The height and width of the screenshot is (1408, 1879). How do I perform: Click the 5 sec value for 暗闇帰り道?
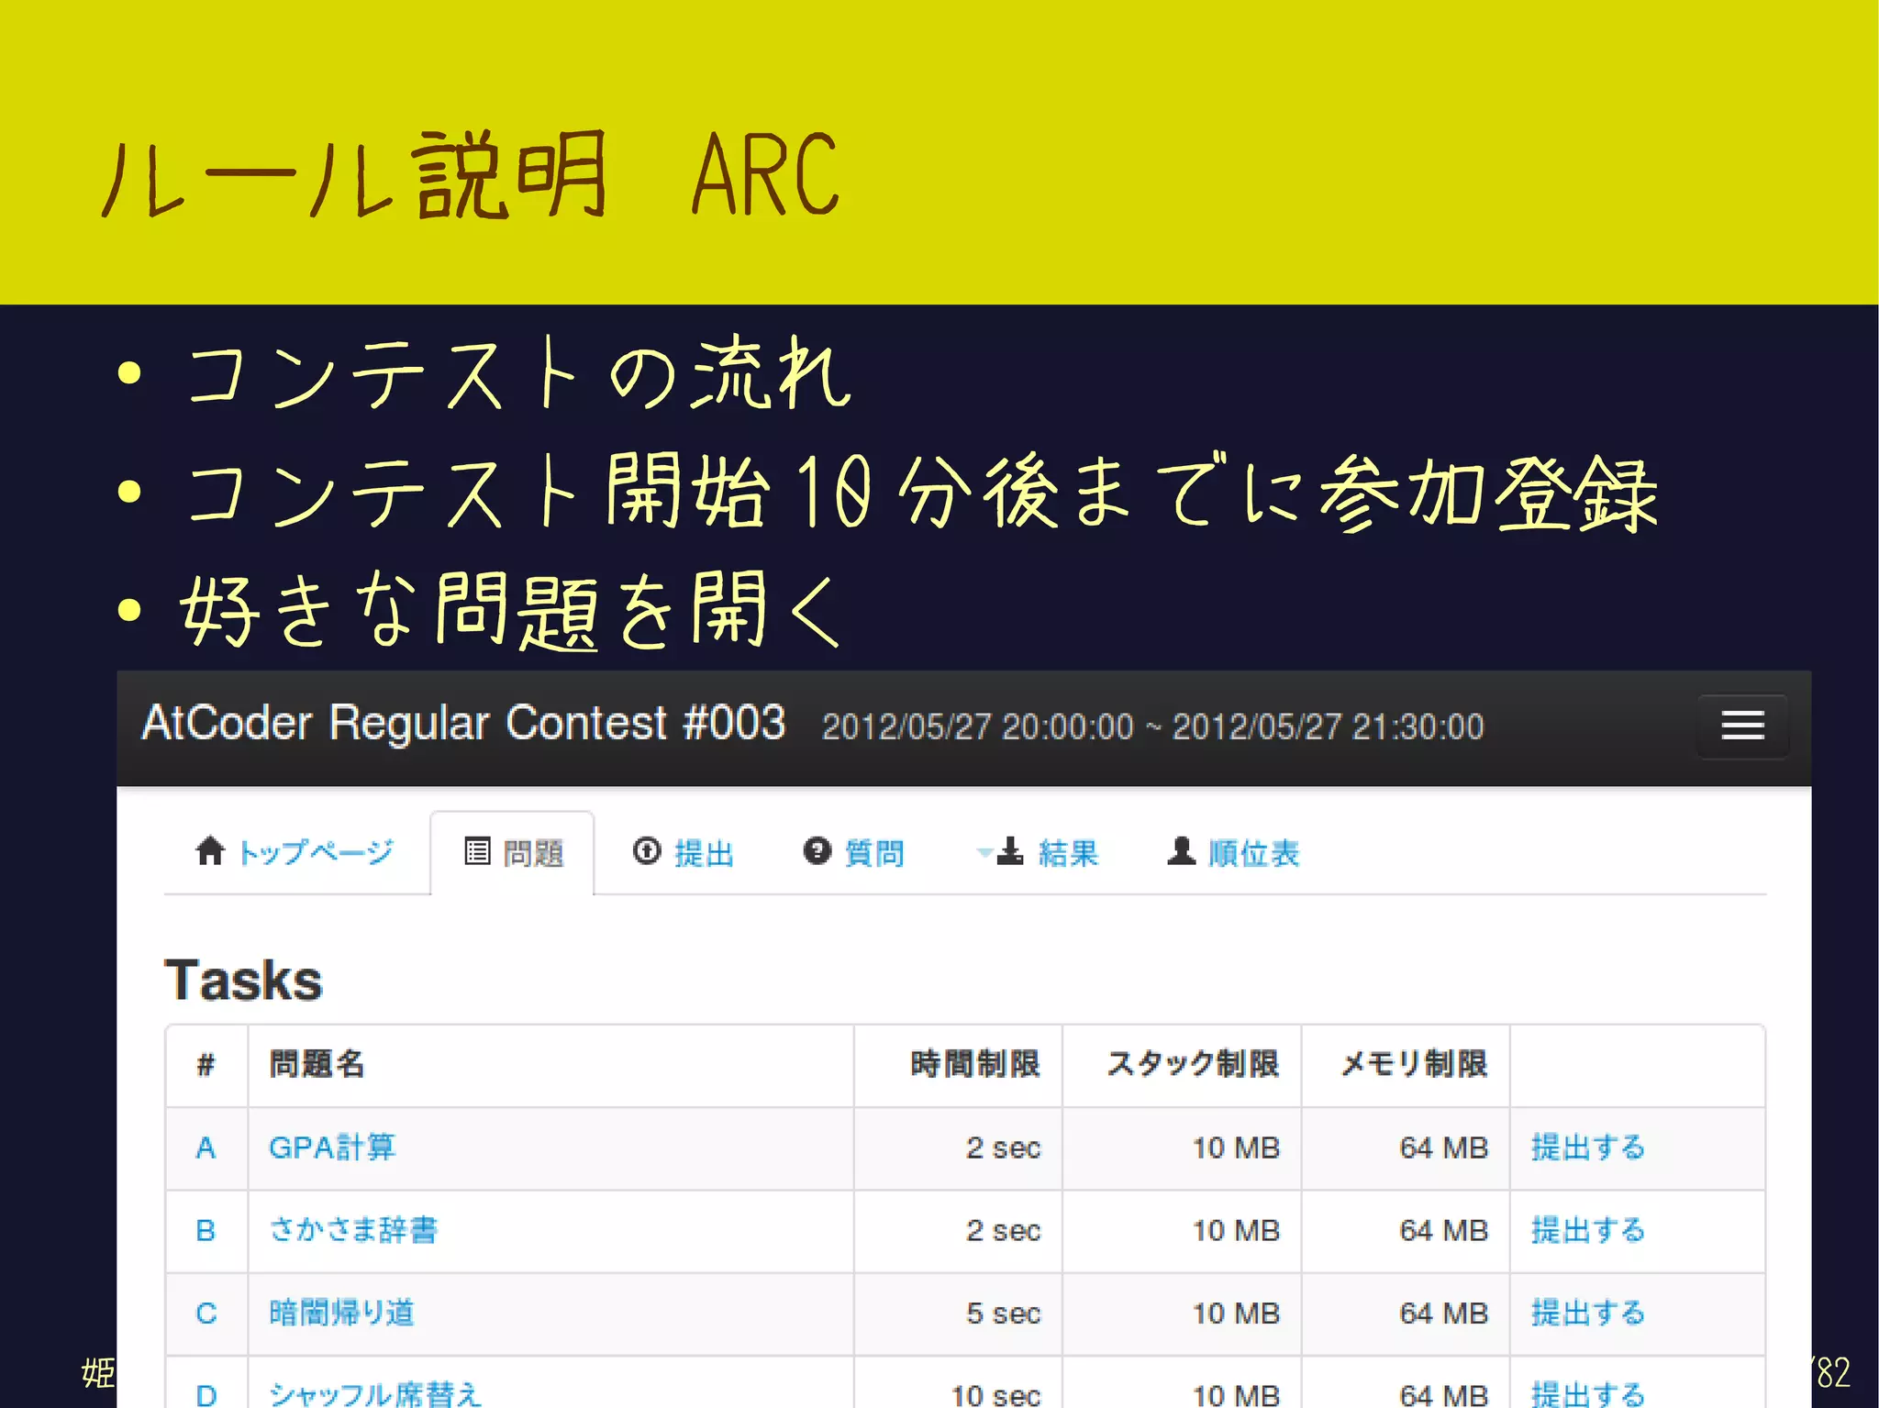pyautogui.click(x=1004, y=1313)
